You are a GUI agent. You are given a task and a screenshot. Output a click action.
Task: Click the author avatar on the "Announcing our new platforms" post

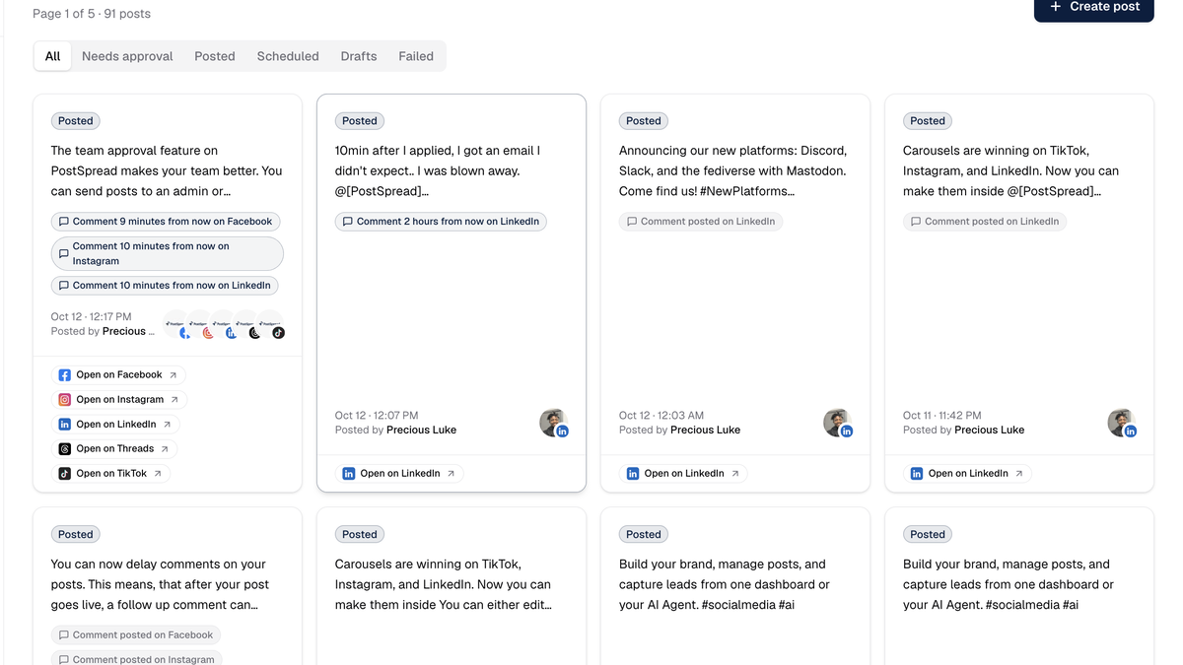point(838,423)
